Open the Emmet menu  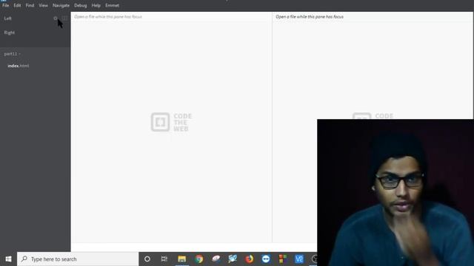tap(112, 5)
